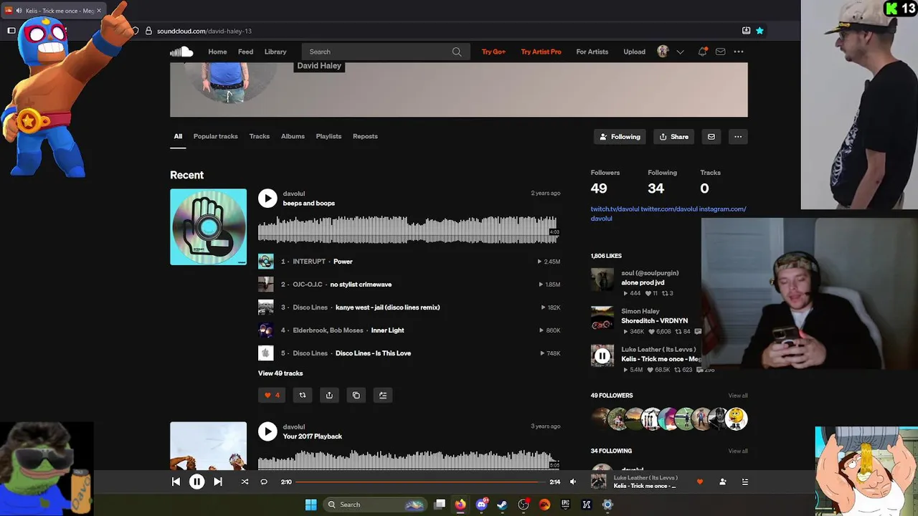Expand the profile menu chevron in header
The height and width of the screenshot is (516, 918).
680,52
